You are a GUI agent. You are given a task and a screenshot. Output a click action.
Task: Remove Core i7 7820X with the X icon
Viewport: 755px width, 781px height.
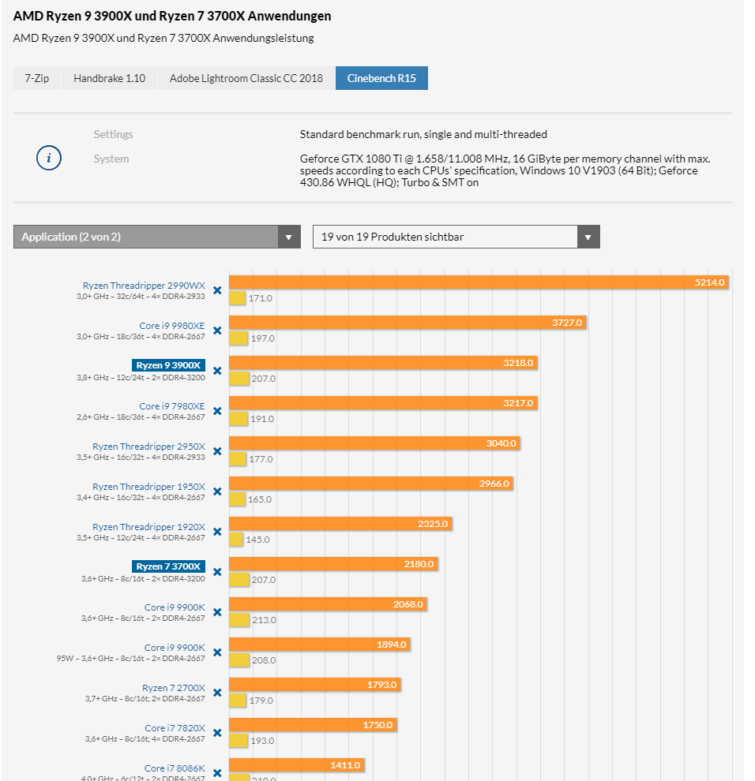tap(217, 733)
